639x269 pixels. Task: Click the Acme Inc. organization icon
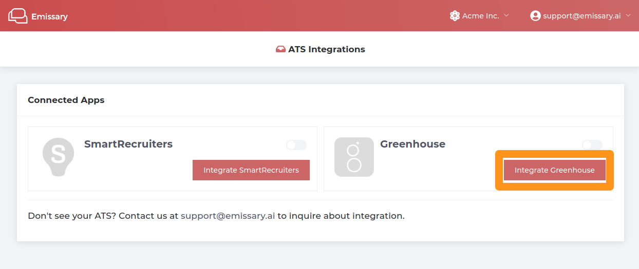click(x=455, y=16)
